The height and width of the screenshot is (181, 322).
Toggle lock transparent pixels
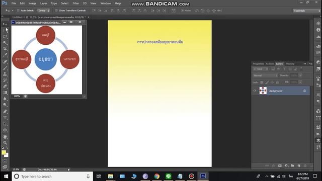262,82
